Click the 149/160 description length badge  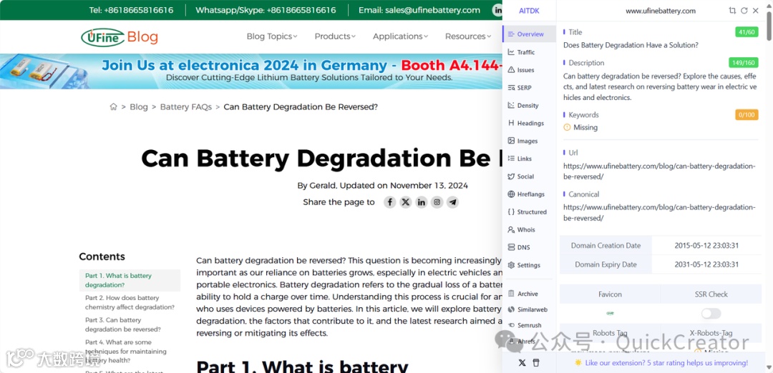(743, 62)
